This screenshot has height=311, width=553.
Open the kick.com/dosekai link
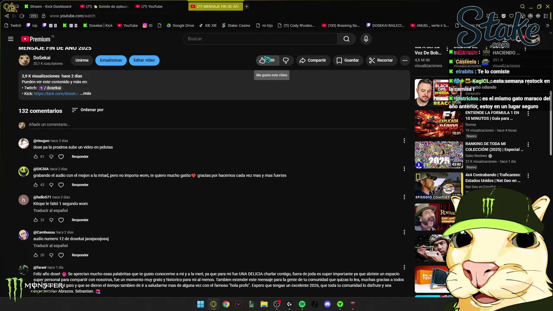(x=56, y=94)
